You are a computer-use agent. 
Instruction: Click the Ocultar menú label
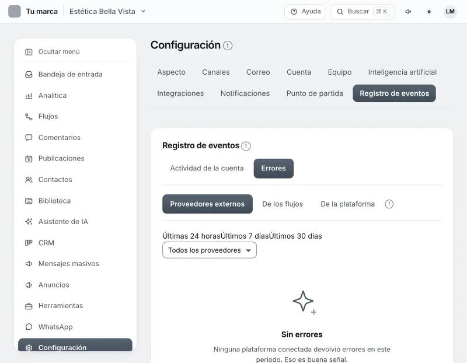(59, 52)
